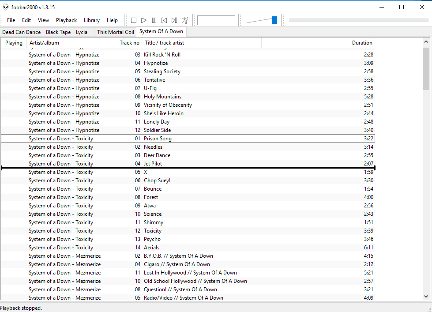The width and height of the screenshot is (432, 312).
Task: Select the track Aerials
Action: (188, 247)
